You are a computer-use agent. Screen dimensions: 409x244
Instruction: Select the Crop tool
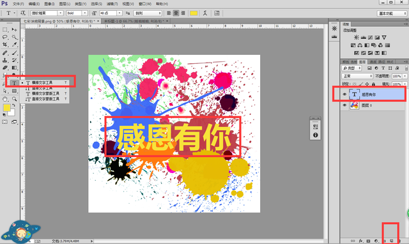pyautogui.click(x=5, y=45)
